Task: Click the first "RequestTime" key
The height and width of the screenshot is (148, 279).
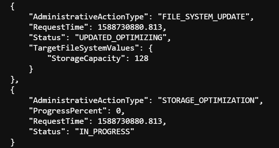Action: 58,28
